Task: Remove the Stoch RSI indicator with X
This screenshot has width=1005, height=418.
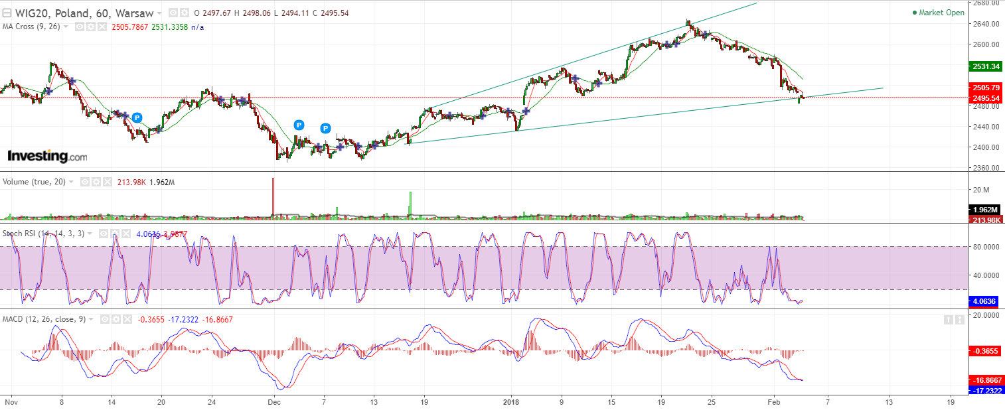Action: (x=126, y=234)
